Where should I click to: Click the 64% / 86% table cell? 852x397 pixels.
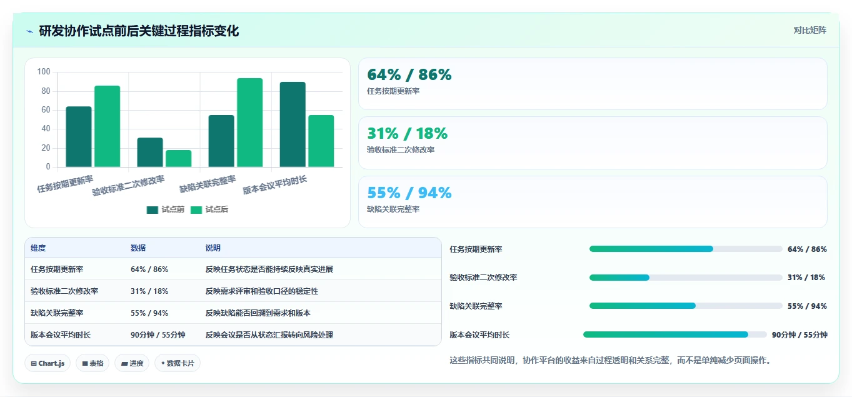(x=149, y=269)
